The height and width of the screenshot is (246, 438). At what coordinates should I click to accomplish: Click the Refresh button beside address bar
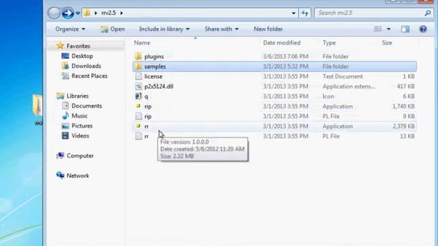click(305, 13)
